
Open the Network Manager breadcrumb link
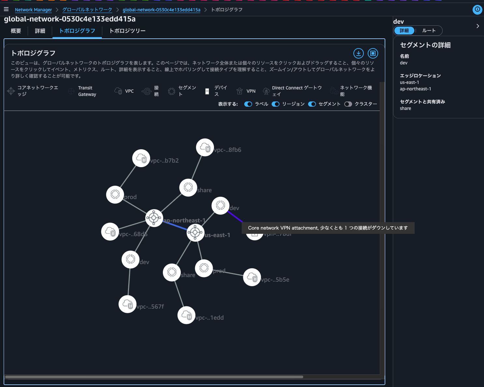click(x=33, y=10)
